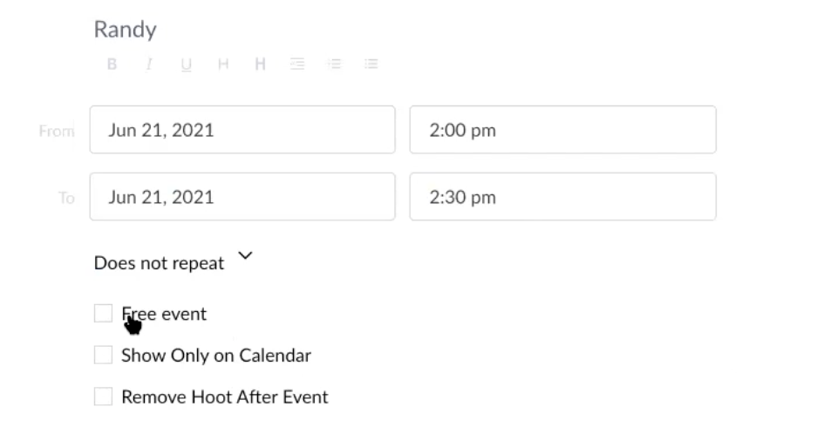The width and height of the screenshot is (816, 427).
Task: Insert a numbered list
Action: click(334, 64)
